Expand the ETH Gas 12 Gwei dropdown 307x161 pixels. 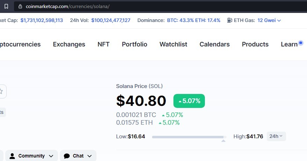269,20
